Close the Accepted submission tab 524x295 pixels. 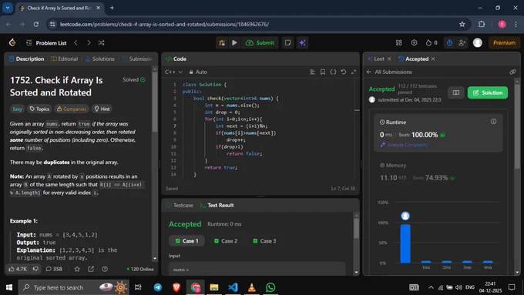433,59
